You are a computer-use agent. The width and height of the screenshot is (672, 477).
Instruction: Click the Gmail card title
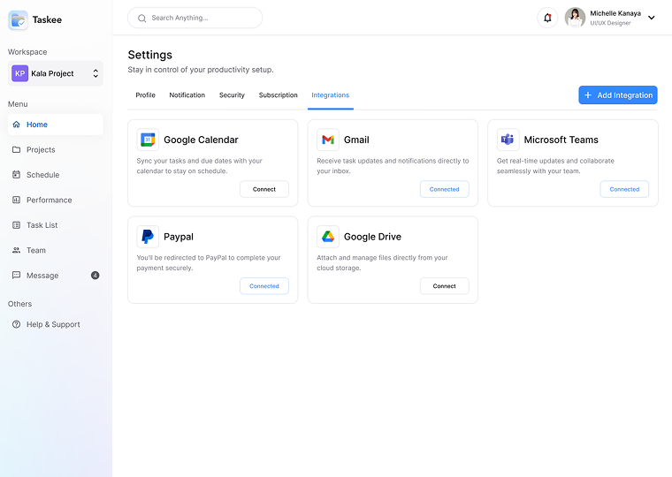356,140
